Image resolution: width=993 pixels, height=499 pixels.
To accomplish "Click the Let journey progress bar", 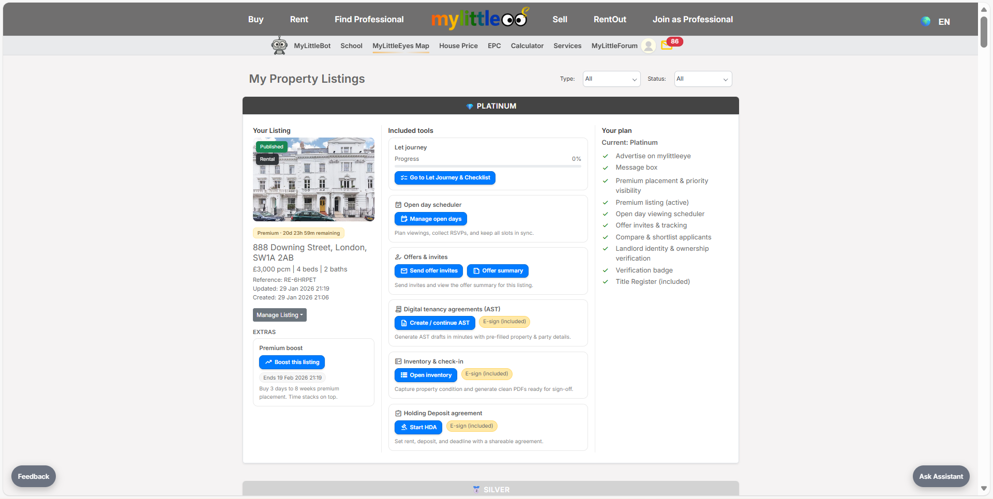I will point(487,167).
